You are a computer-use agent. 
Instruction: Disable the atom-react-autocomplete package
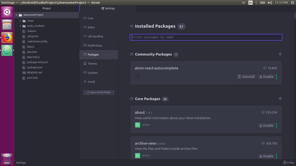pyautogui.click(x=267, y=77)
